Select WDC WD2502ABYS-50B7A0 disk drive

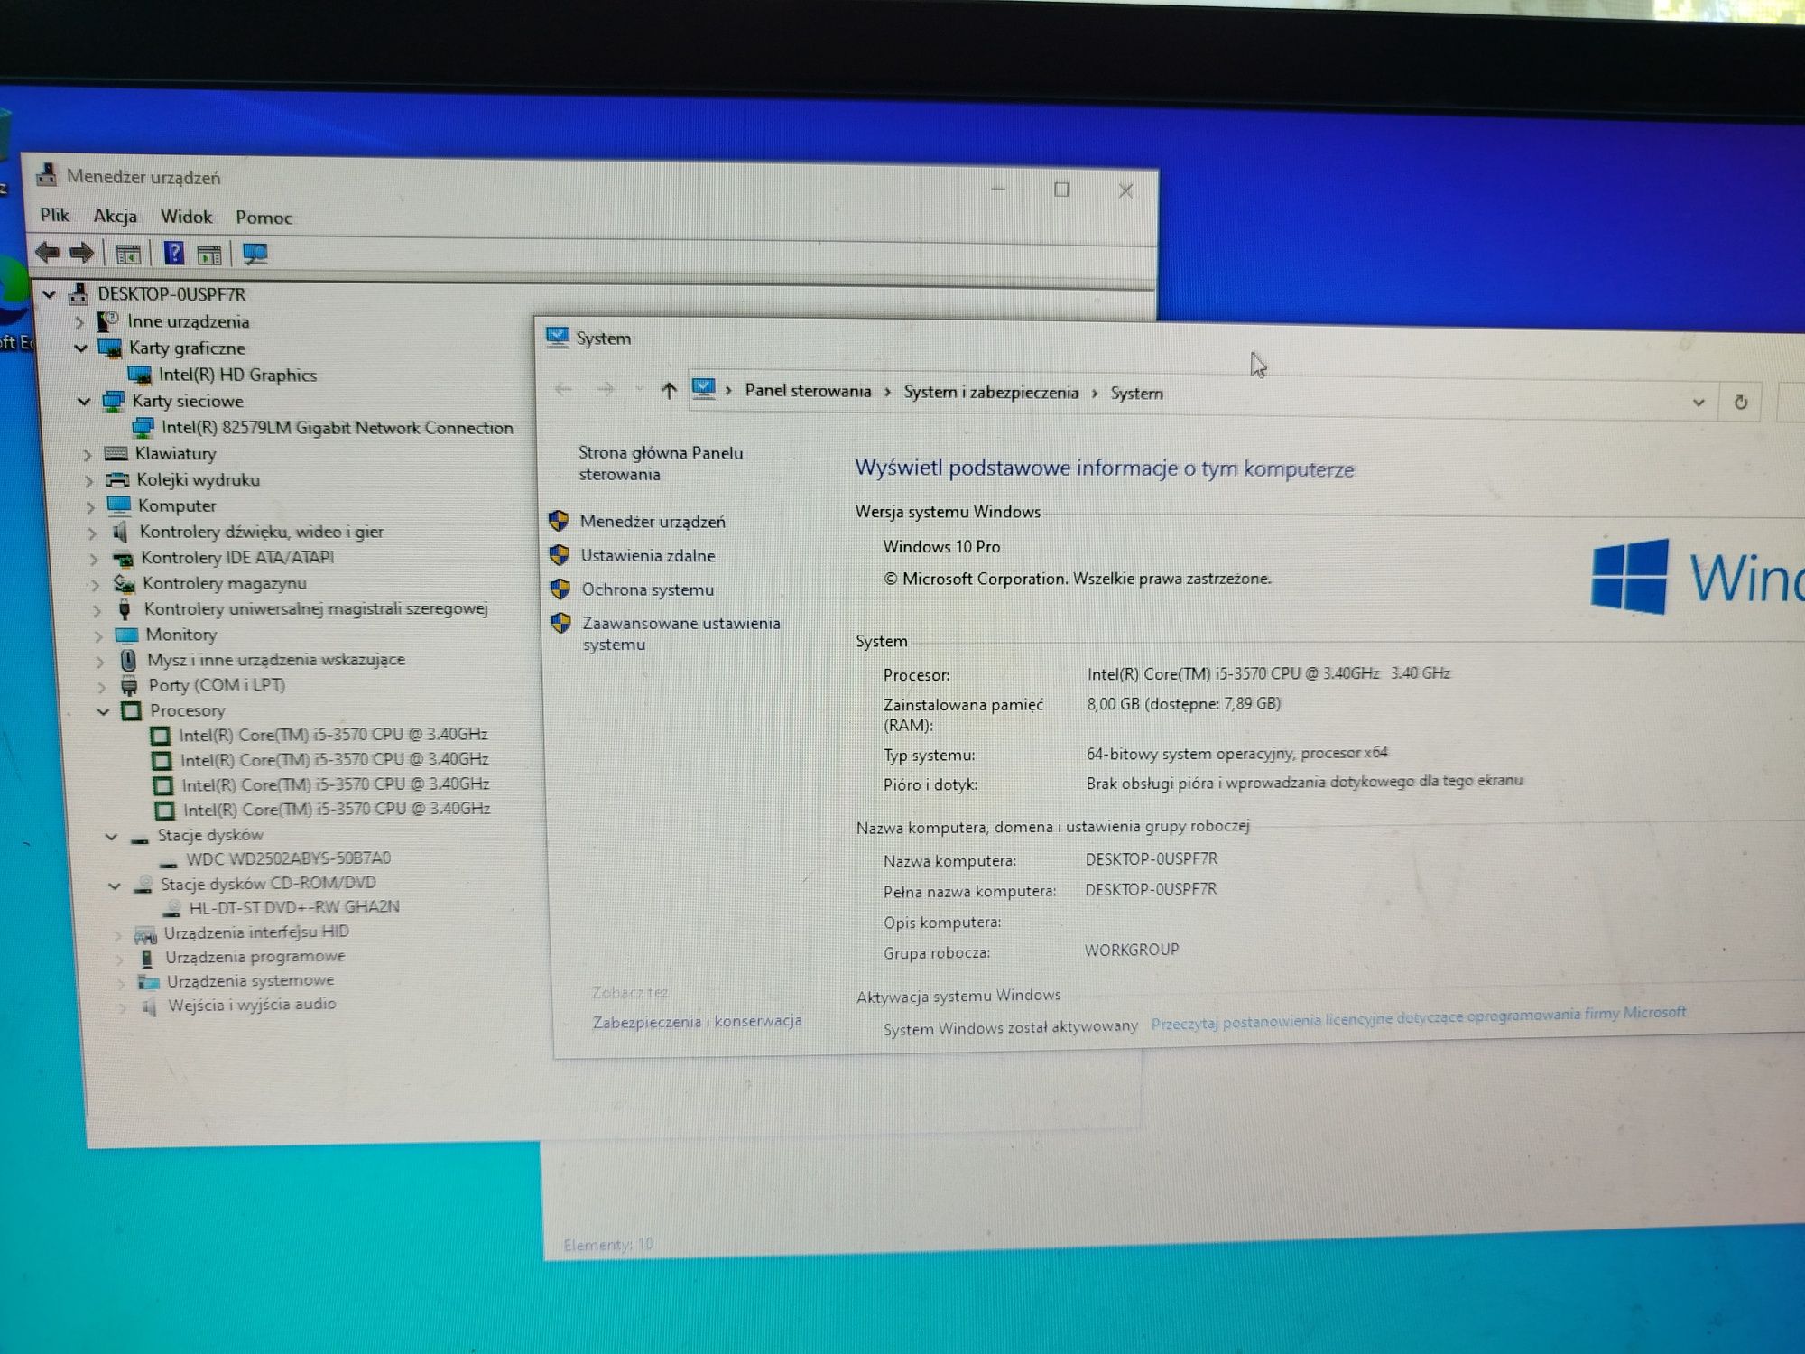[x=288, y=858]
